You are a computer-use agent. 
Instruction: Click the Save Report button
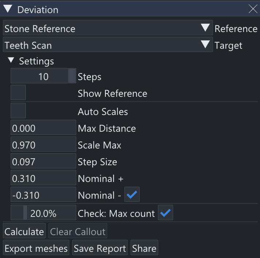(x=100, y=249)
